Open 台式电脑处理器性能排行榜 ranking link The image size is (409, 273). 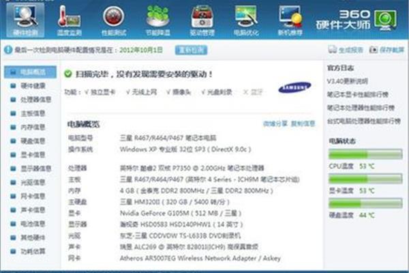tap(364, 121)
